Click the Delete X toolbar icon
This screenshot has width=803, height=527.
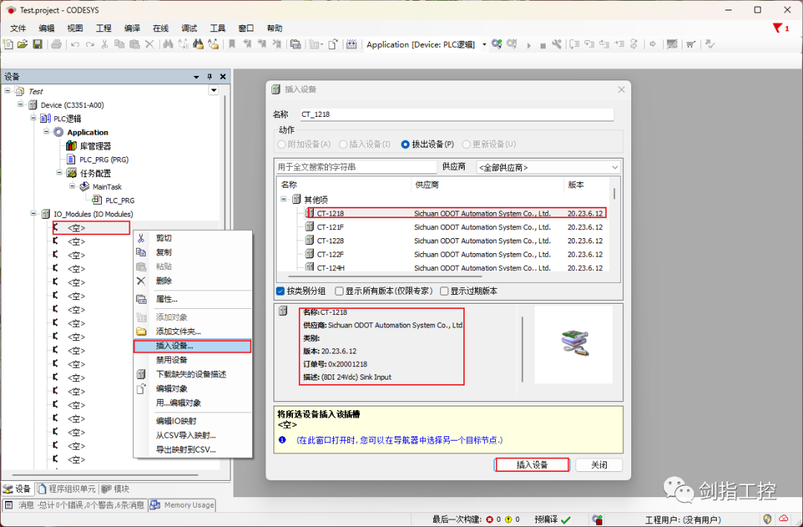[149, 44]
